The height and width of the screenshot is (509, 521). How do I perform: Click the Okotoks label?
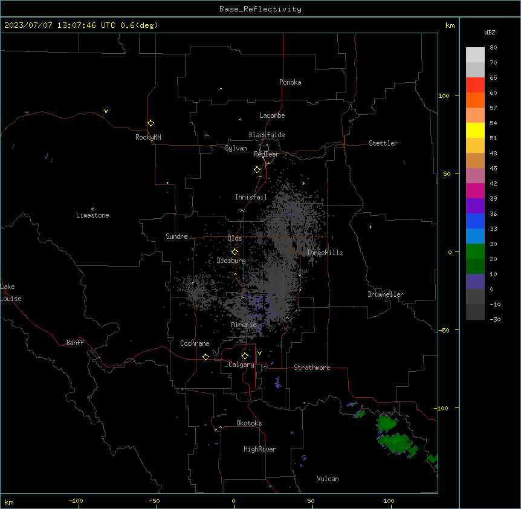click(x=249, y=423)
